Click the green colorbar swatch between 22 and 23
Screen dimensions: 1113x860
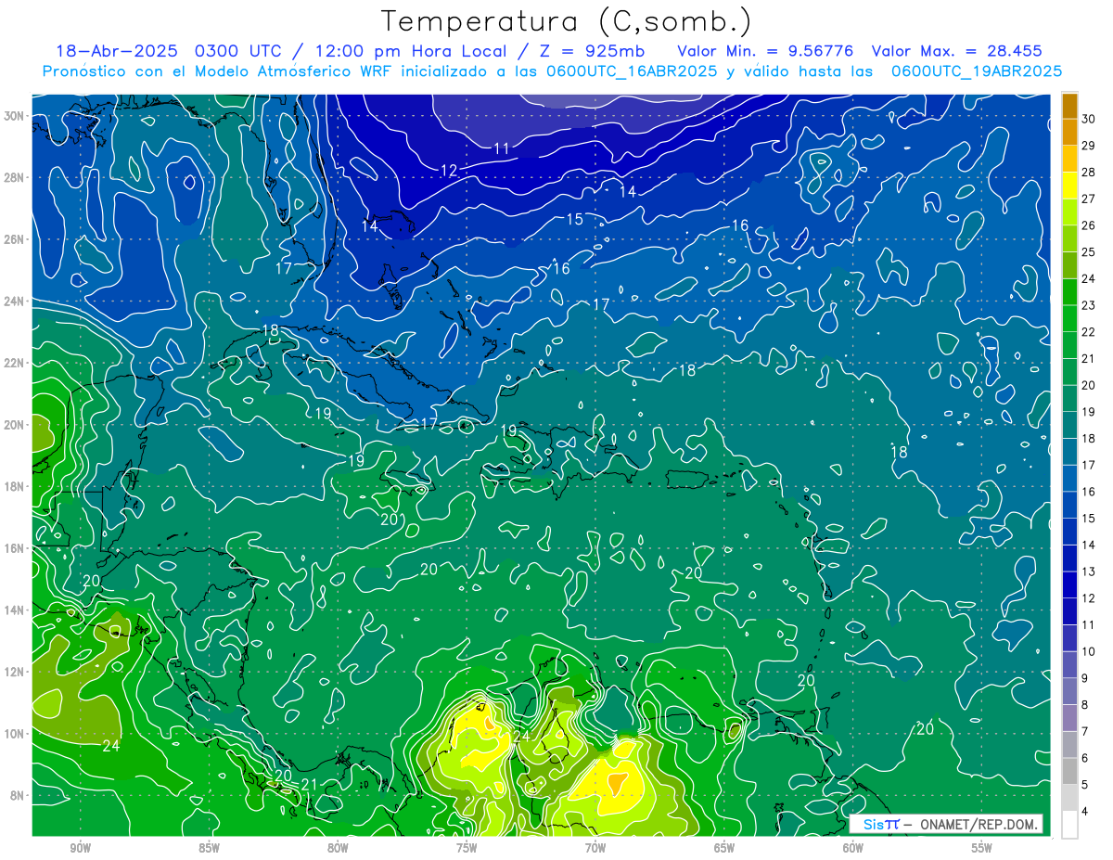click(x=1070, y=318)
